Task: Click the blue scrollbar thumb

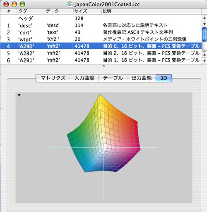Action: (x=205, y=34)
